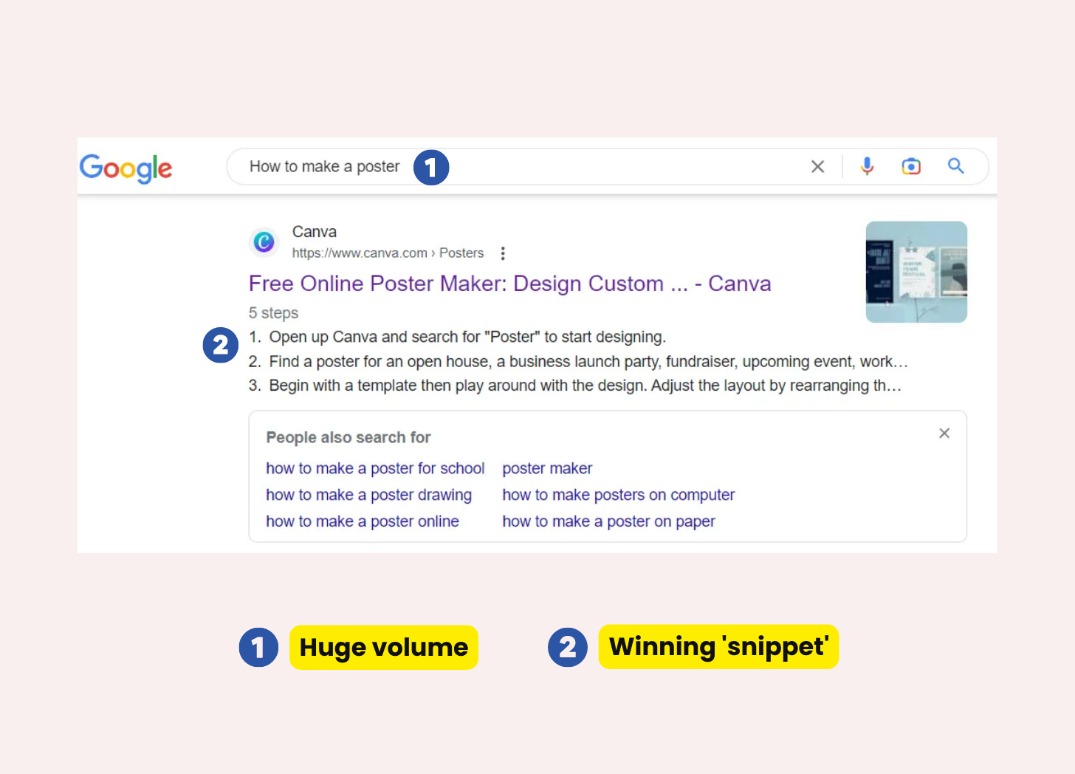Open the three-dot menu beside Canva URL
1075x774 pixels.
click(x=503, y=253)
